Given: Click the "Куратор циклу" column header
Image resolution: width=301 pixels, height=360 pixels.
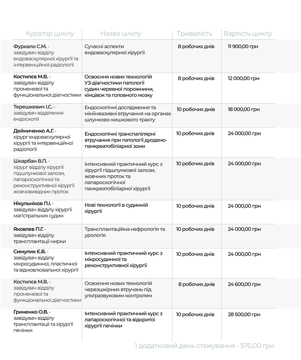Looking at the screenshot, I should click(x=50, y=33).
